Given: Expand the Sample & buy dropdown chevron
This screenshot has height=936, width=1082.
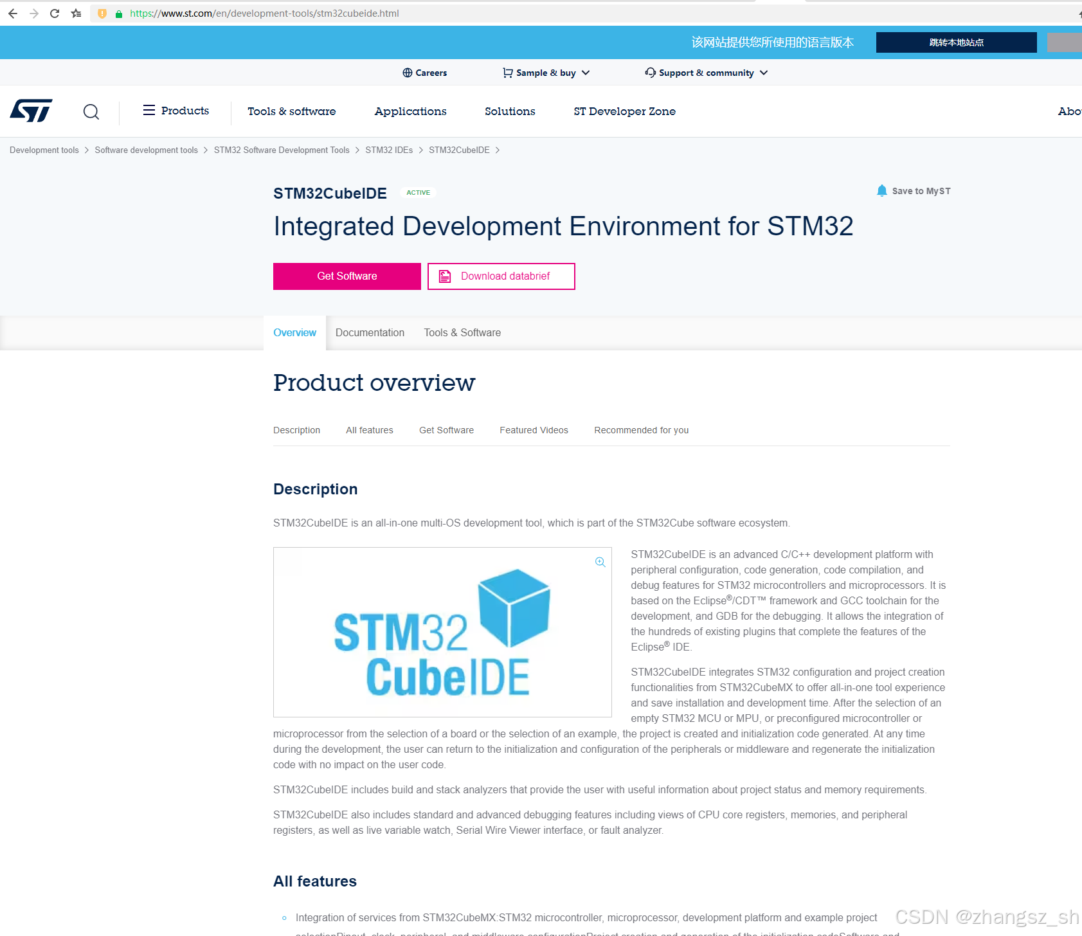Looking at the screenshot, I should click(586, 73).
